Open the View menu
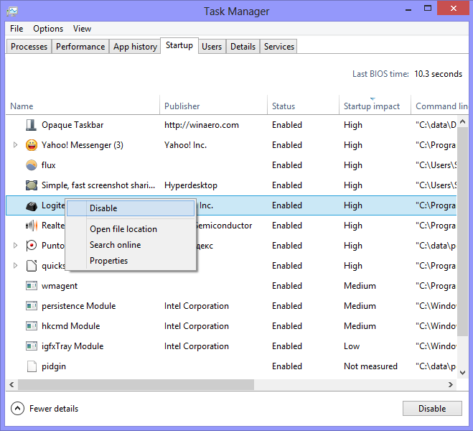This screenshot has height=431, width=473. (82, 29)
